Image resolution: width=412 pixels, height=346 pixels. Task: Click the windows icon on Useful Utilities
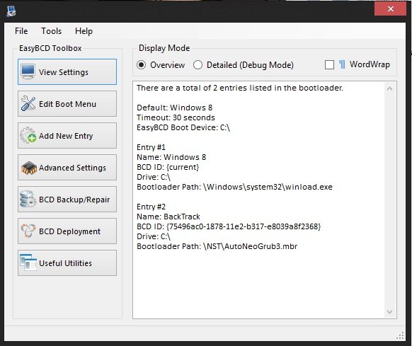point(28,263)
